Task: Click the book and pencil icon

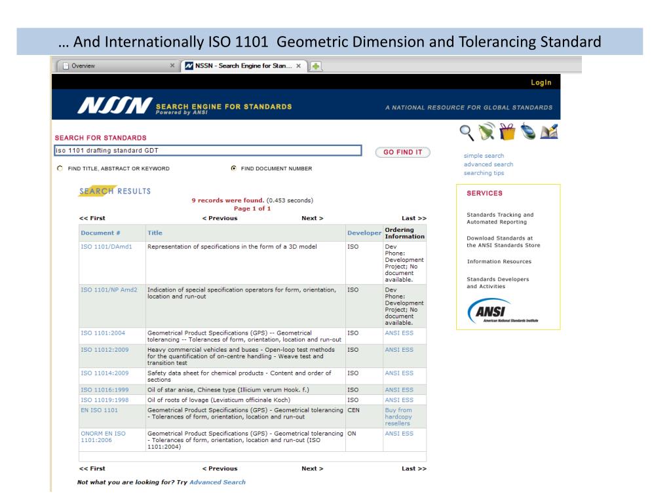Action: tap(549, 131)
